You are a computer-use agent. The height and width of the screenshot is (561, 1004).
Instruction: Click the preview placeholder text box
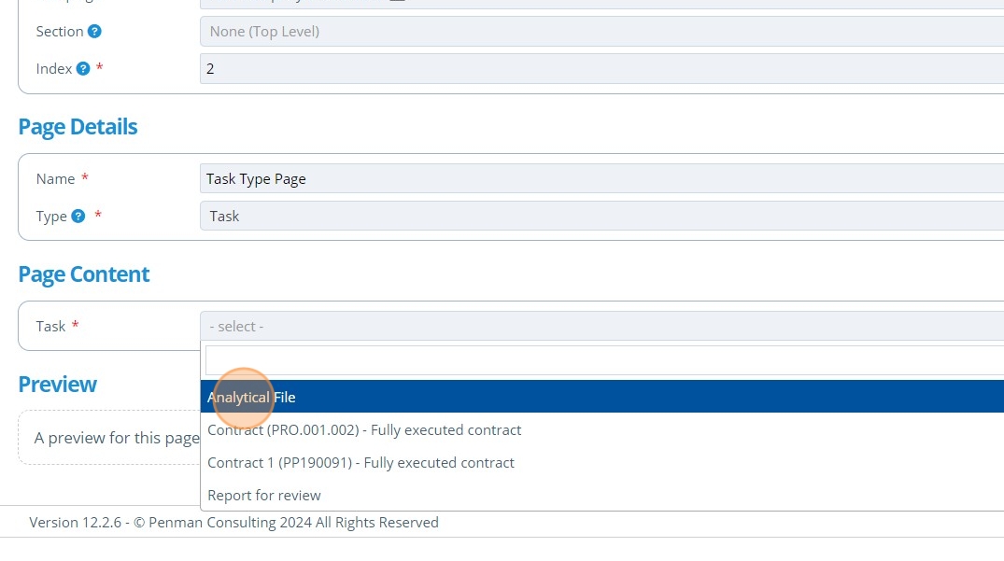pyautogui.click(x=112, y=438)
